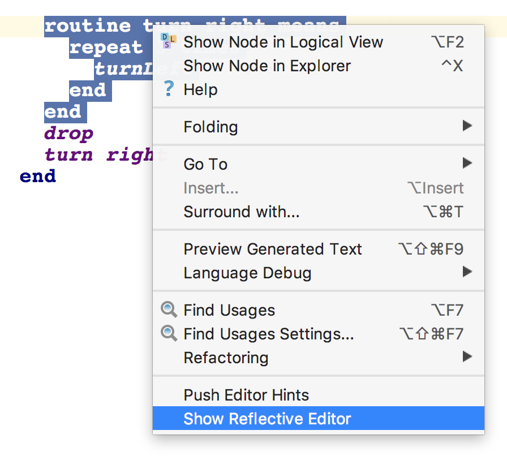Choose Surround with... menu entry
Image resolution: width=507 pixels, height=456 pixels.
pos(242,212)
